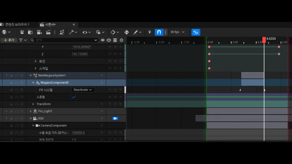Click plus button on Pin_Light1 row

click(102, 111)
